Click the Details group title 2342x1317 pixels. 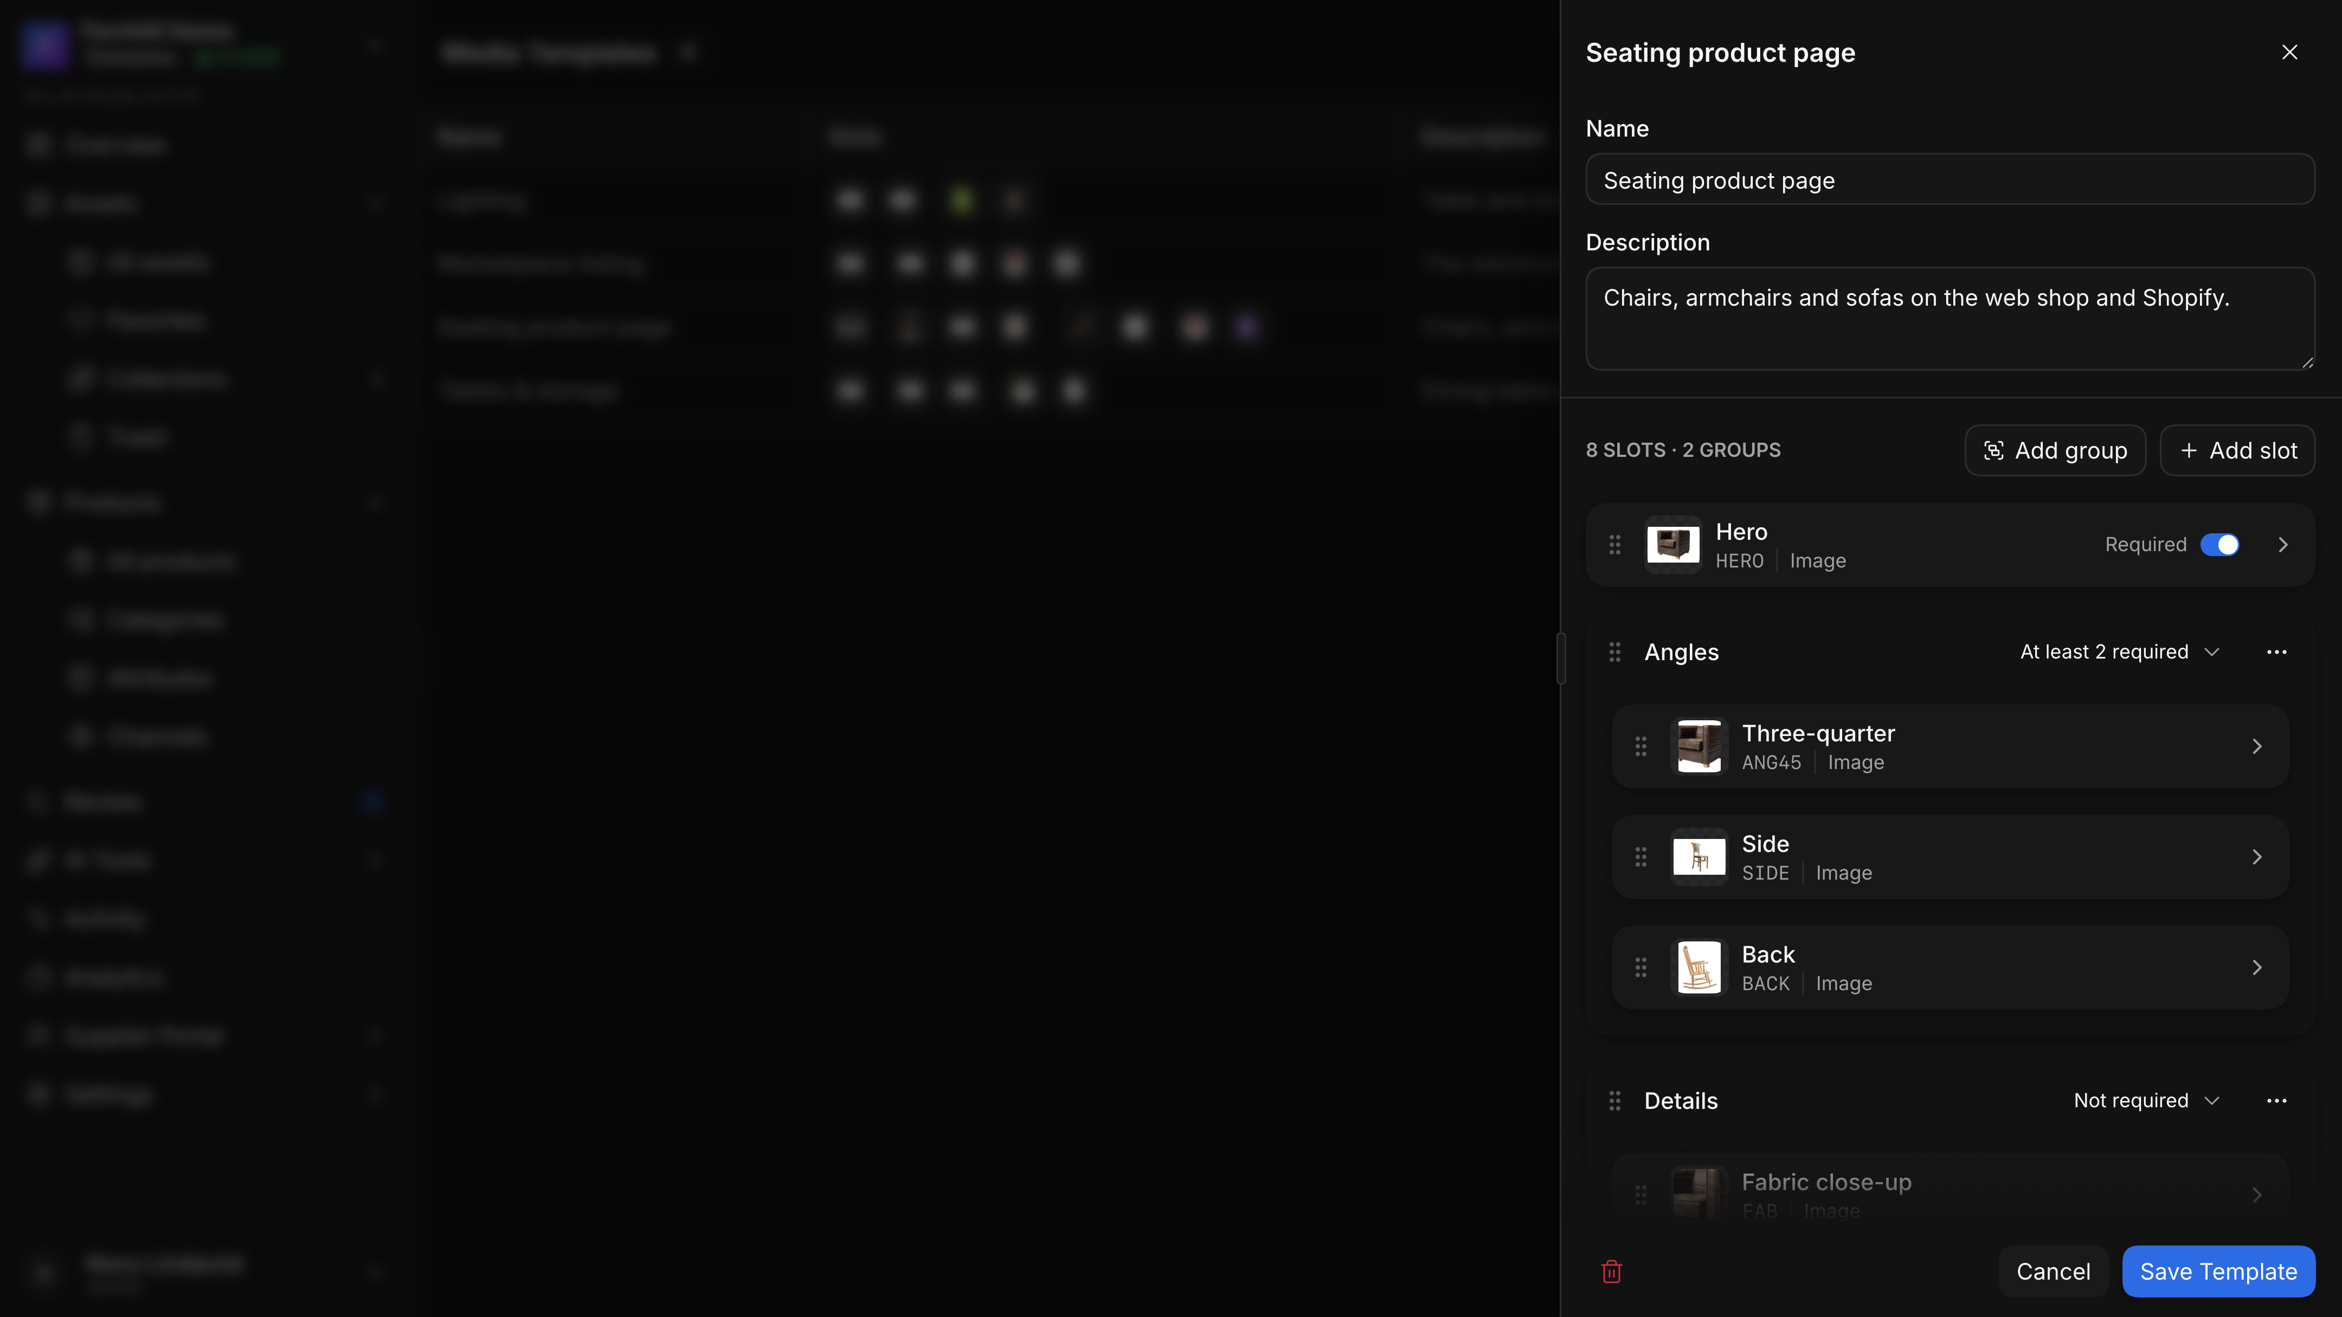pos(1681,1101)
